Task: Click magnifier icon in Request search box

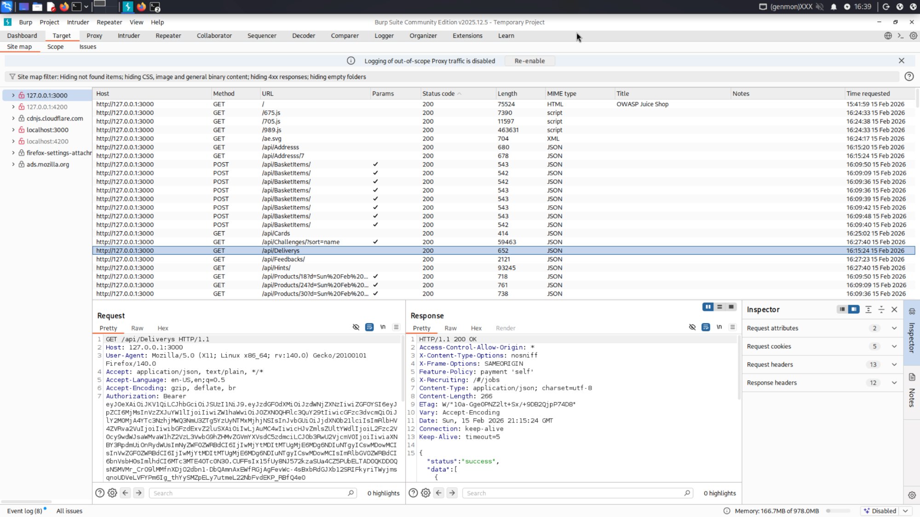Action: (x=351, y=493)
